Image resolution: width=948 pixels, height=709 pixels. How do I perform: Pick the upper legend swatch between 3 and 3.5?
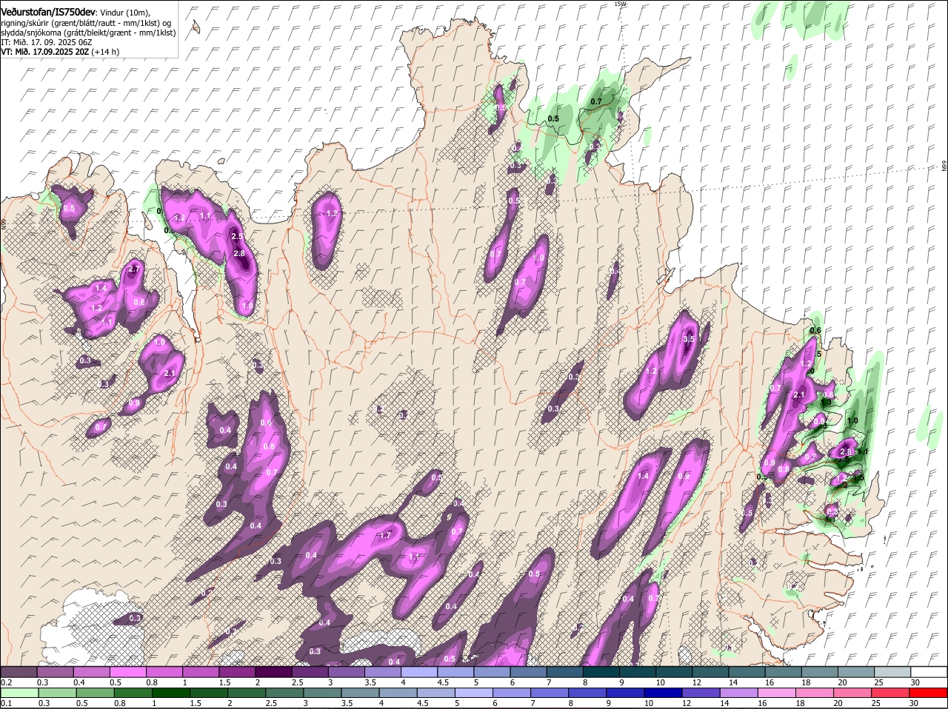[x=347, y=671]
